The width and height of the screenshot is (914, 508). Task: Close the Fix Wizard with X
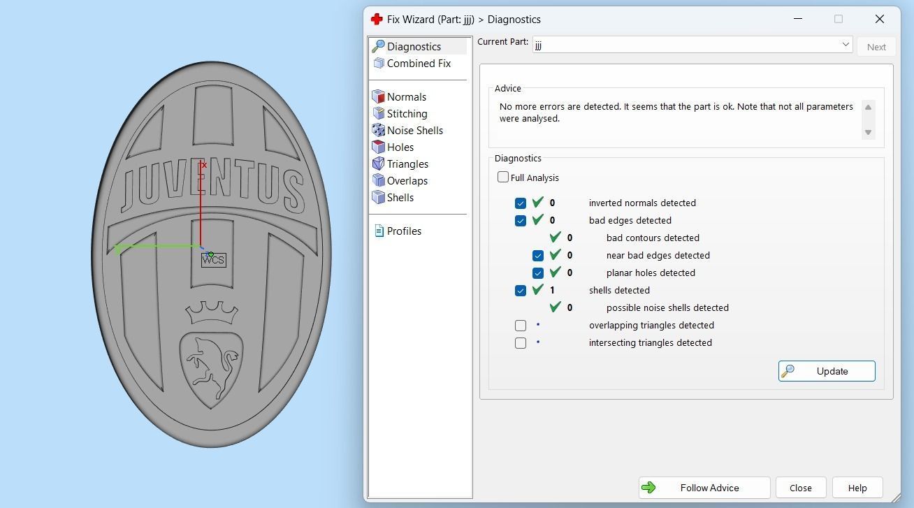(x=880, y=19)
